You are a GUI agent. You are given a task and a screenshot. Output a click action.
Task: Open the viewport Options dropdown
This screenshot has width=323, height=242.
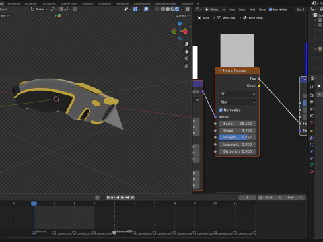point(182,15)
